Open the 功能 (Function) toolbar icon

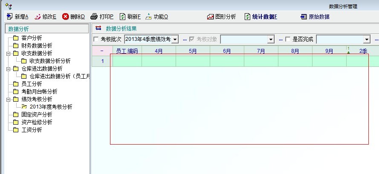[148, 17]
